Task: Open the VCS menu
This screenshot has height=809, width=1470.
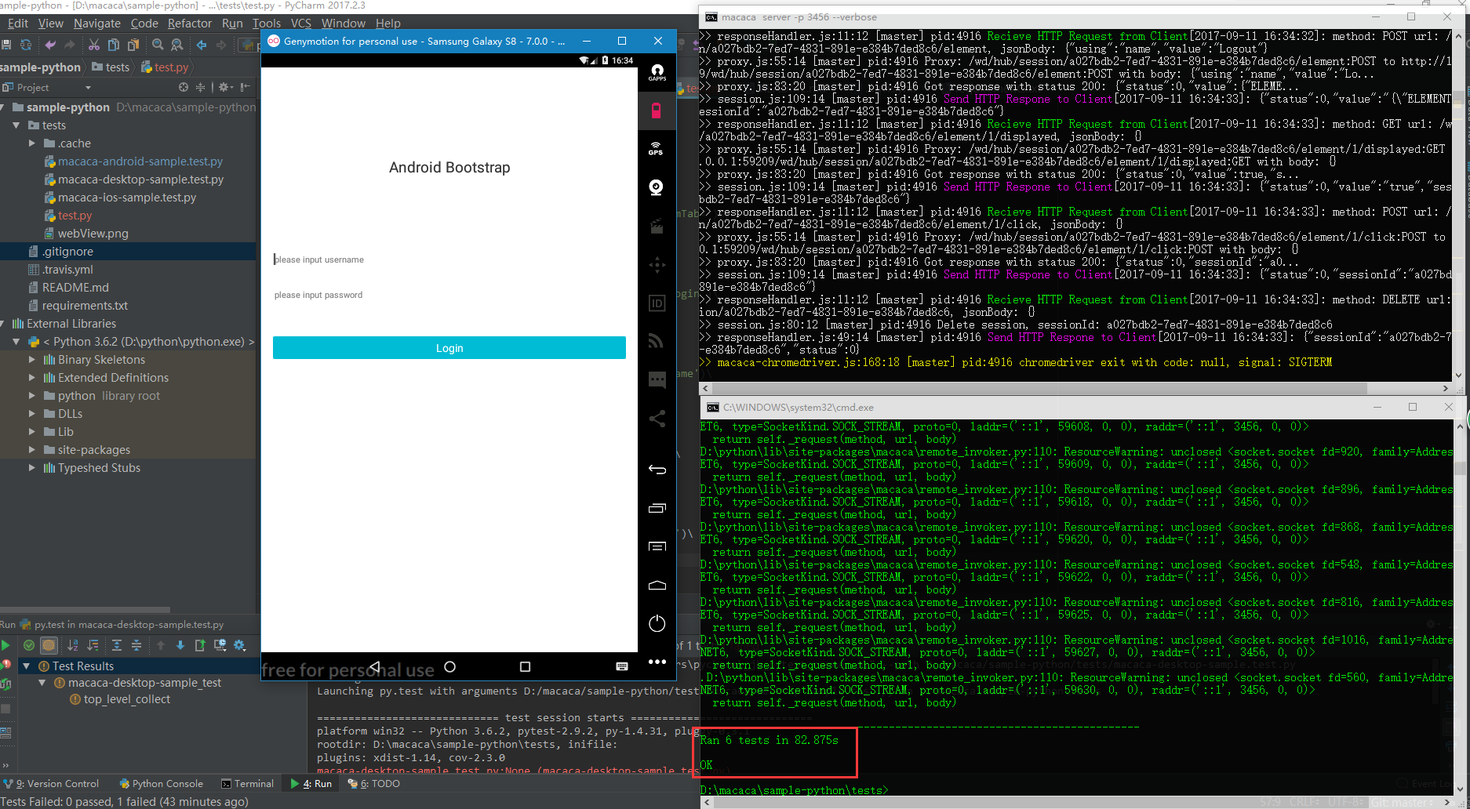Action: coord(300,24)
